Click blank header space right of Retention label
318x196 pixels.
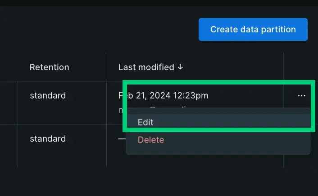tap(88, 67)
